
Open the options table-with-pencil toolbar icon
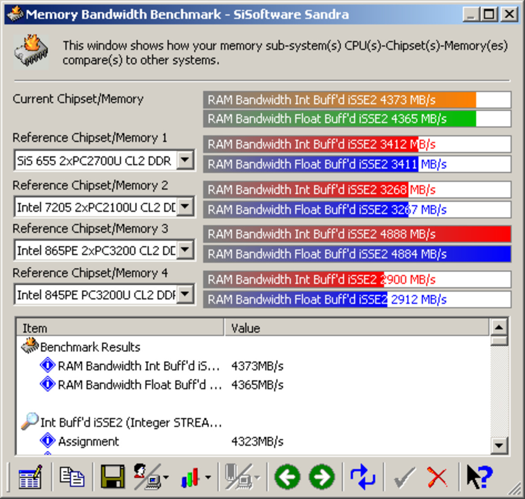30,477
